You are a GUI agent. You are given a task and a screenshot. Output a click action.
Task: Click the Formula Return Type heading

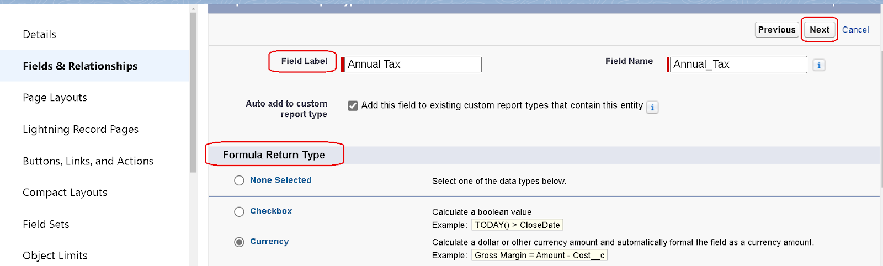[x=274, y=155]
